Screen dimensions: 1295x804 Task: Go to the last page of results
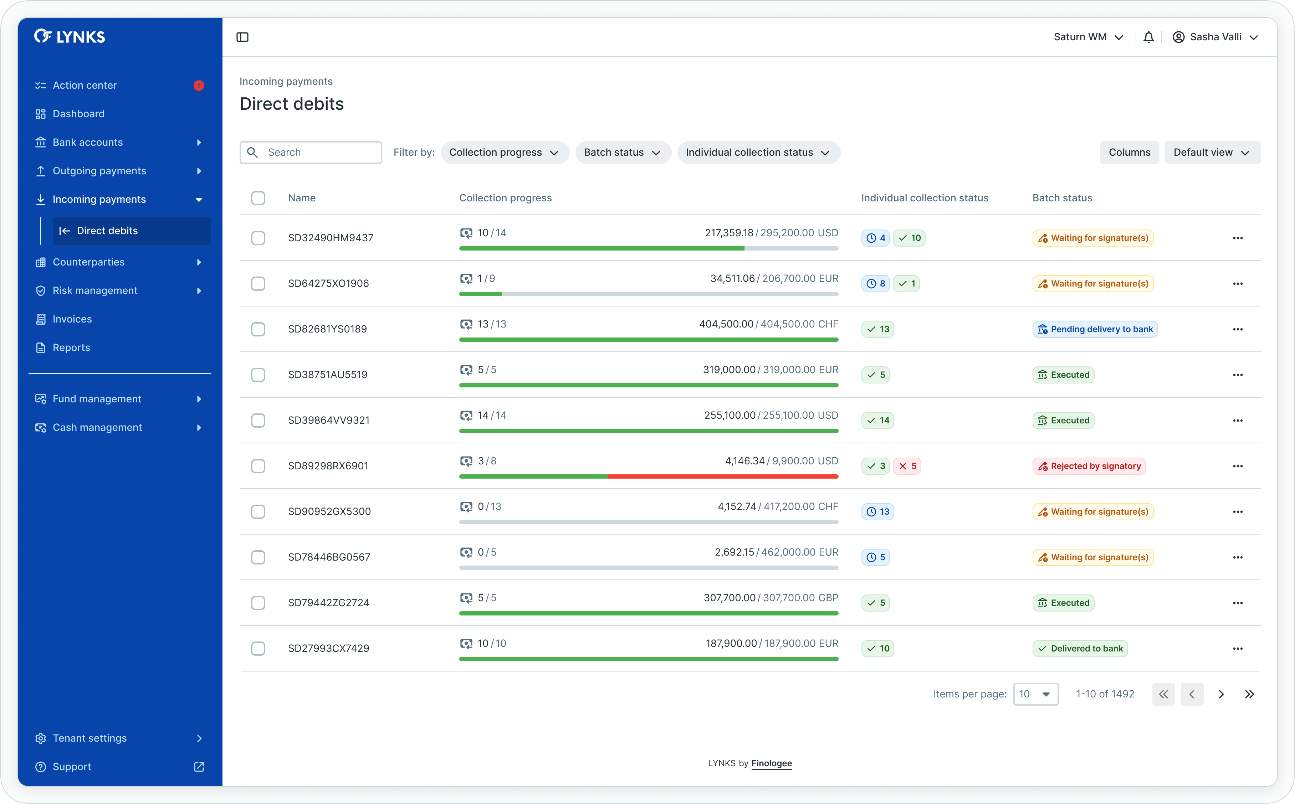[x=1249, y=695]
